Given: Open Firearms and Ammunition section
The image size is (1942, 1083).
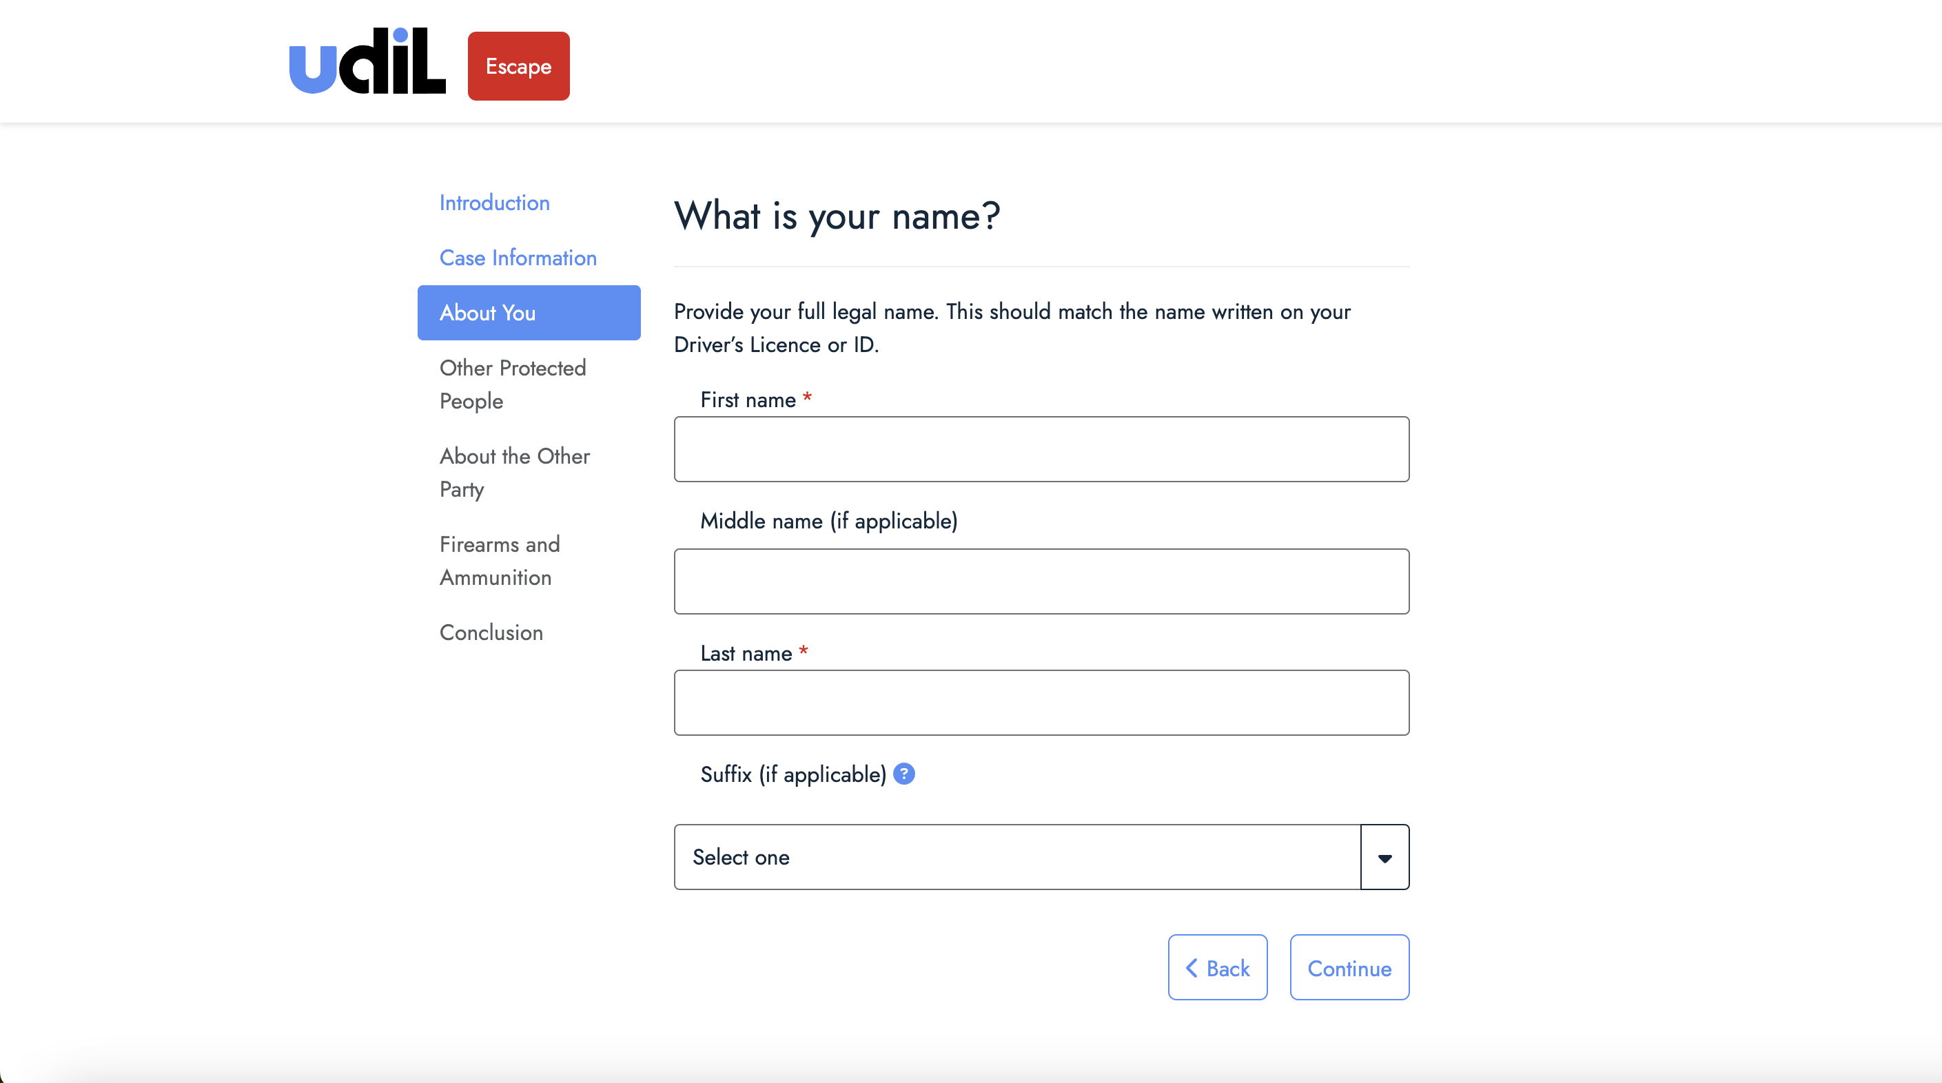Looking at the screenshot, I should pyautogui.click(x=499, y=561).
